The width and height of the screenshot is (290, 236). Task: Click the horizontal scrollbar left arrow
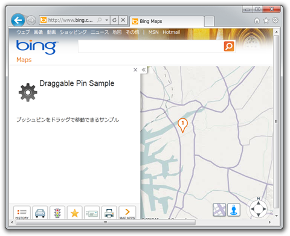[12, 222]
